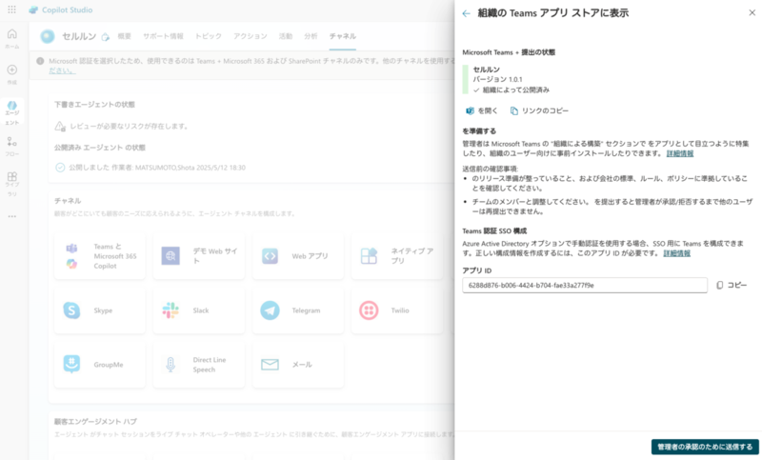Open the デモ Web サイト channel tile
762x460 pixels.
[x=199, y=256]
